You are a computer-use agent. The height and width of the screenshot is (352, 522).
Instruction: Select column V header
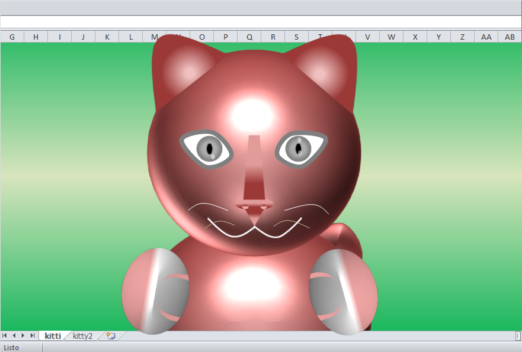point(367,37)
